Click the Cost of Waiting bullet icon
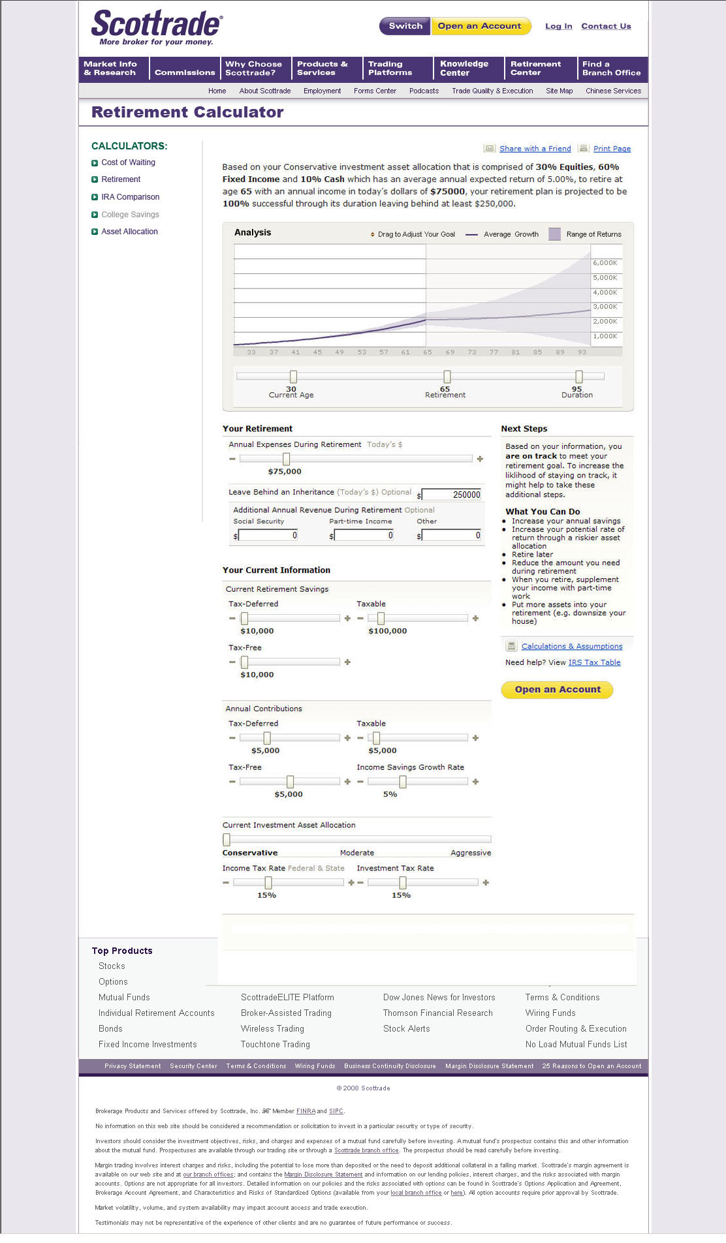The width and height of the screenshot is (726, 1243). click(95, 162)
